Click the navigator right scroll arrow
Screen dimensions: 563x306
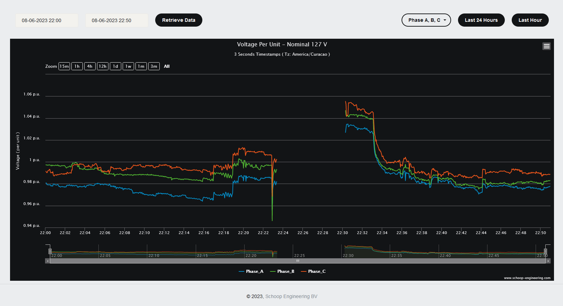548,261
